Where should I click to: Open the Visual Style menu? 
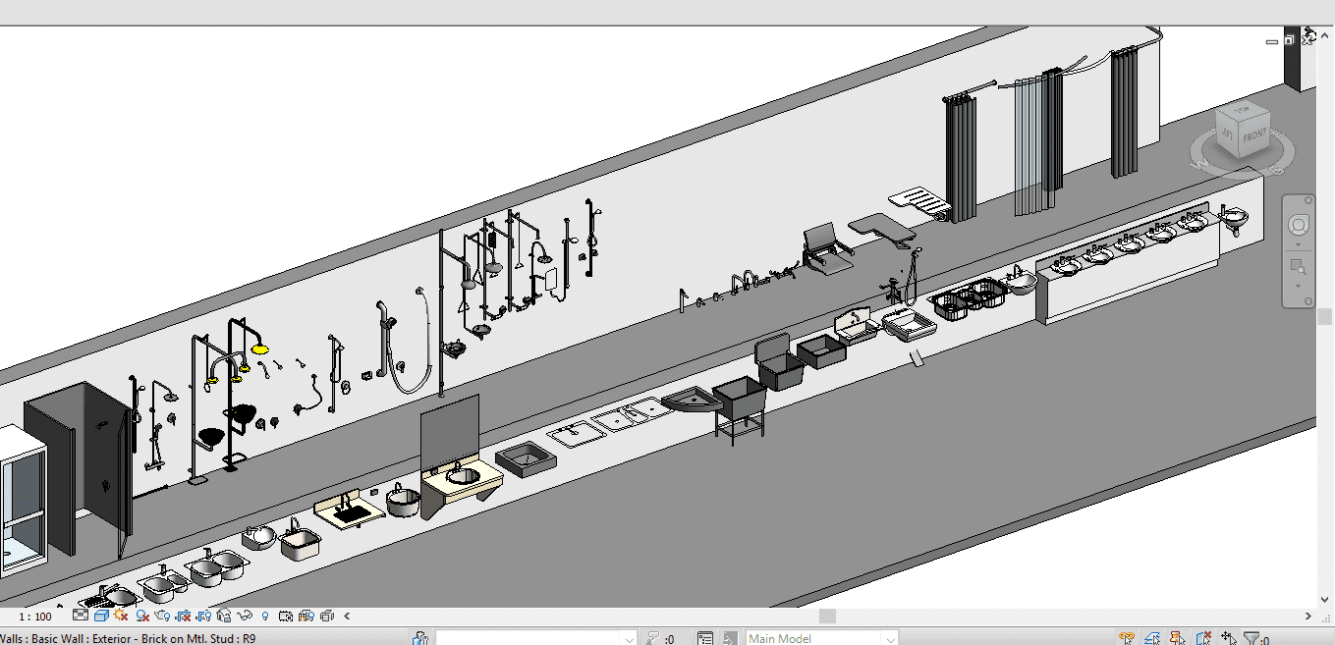click(x=101, y=616)
